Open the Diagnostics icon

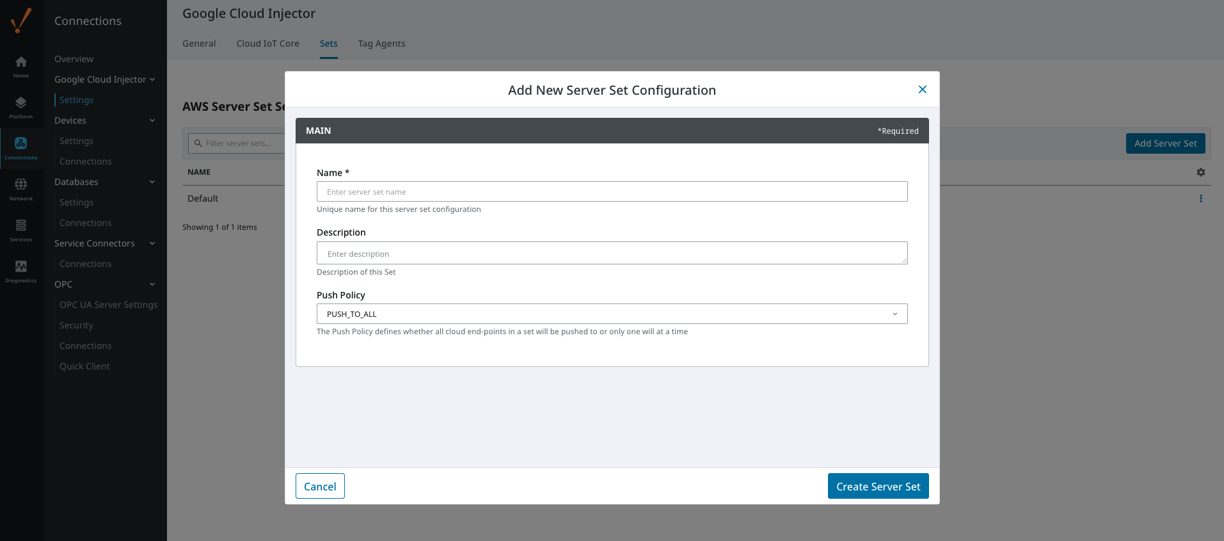click(21, 270)
